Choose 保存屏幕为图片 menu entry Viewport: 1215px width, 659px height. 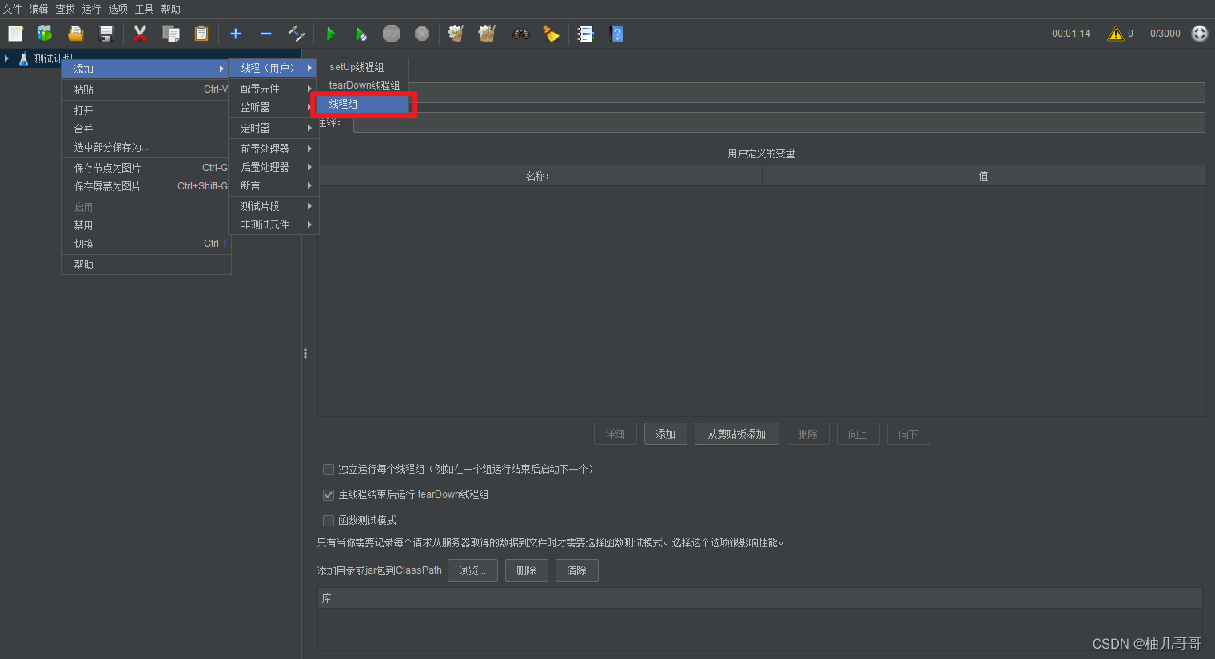click(x=146, y=186)
